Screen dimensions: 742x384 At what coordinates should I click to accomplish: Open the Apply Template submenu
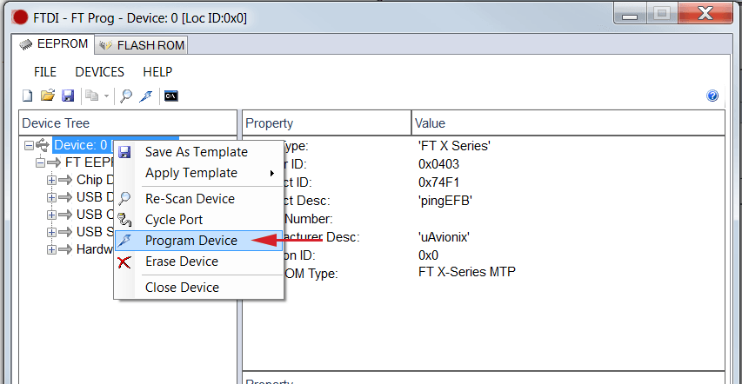[198, 173]
